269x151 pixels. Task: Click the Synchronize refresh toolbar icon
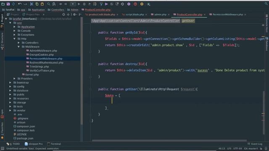click(13, 4)
